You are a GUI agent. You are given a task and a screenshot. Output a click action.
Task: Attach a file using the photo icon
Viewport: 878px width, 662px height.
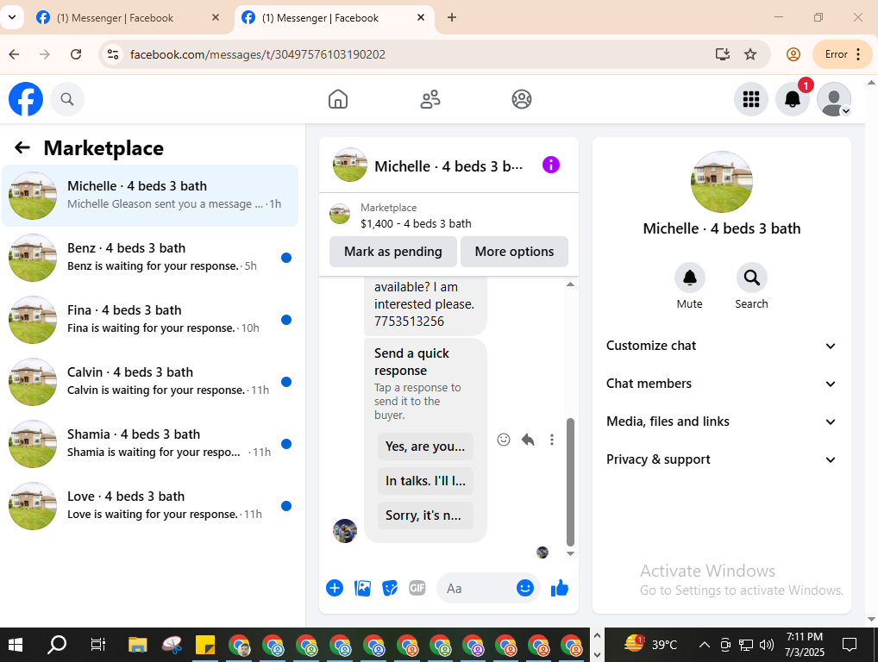(x=362, y=588)
